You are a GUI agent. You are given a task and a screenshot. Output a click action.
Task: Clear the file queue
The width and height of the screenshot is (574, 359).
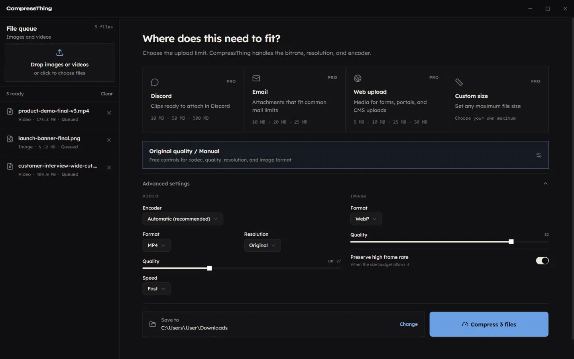click(x=106, y=94)
